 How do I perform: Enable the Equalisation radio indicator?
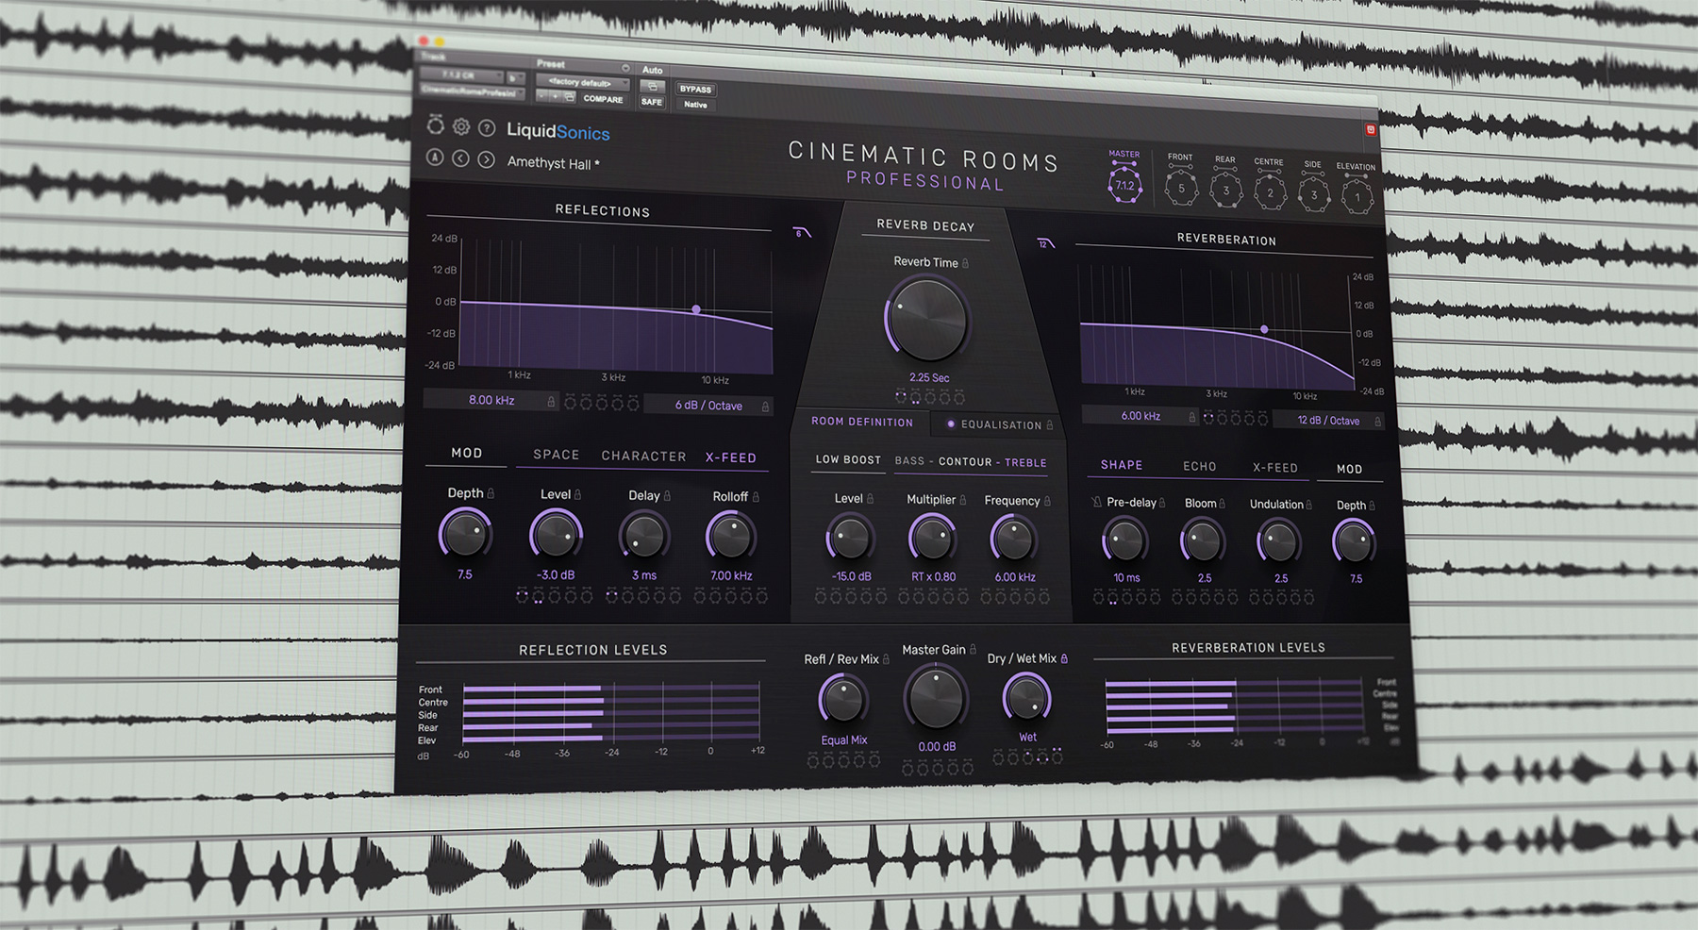[x=951, y=423]
